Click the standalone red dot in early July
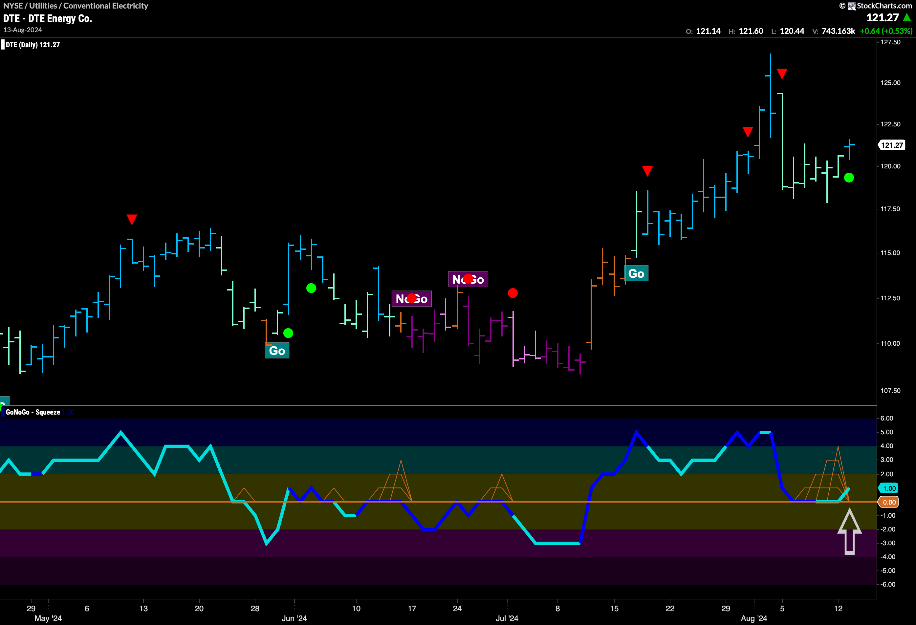Image resolution: width=916 pixels, height=625 pixels. [x=513, y=293]
